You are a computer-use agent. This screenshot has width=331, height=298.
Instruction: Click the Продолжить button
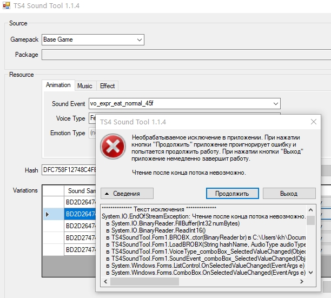click(x=232, y=194)
